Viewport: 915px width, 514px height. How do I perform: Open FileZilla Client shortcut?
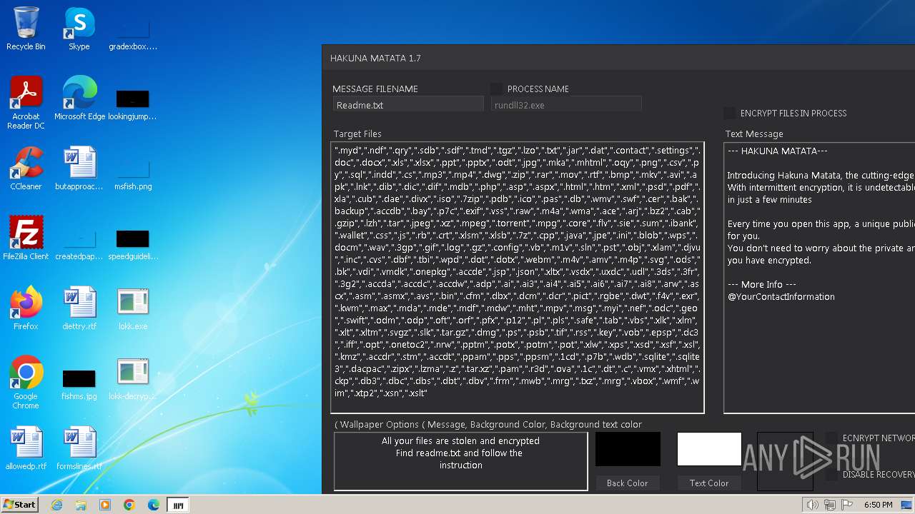(x=26, y=238)
